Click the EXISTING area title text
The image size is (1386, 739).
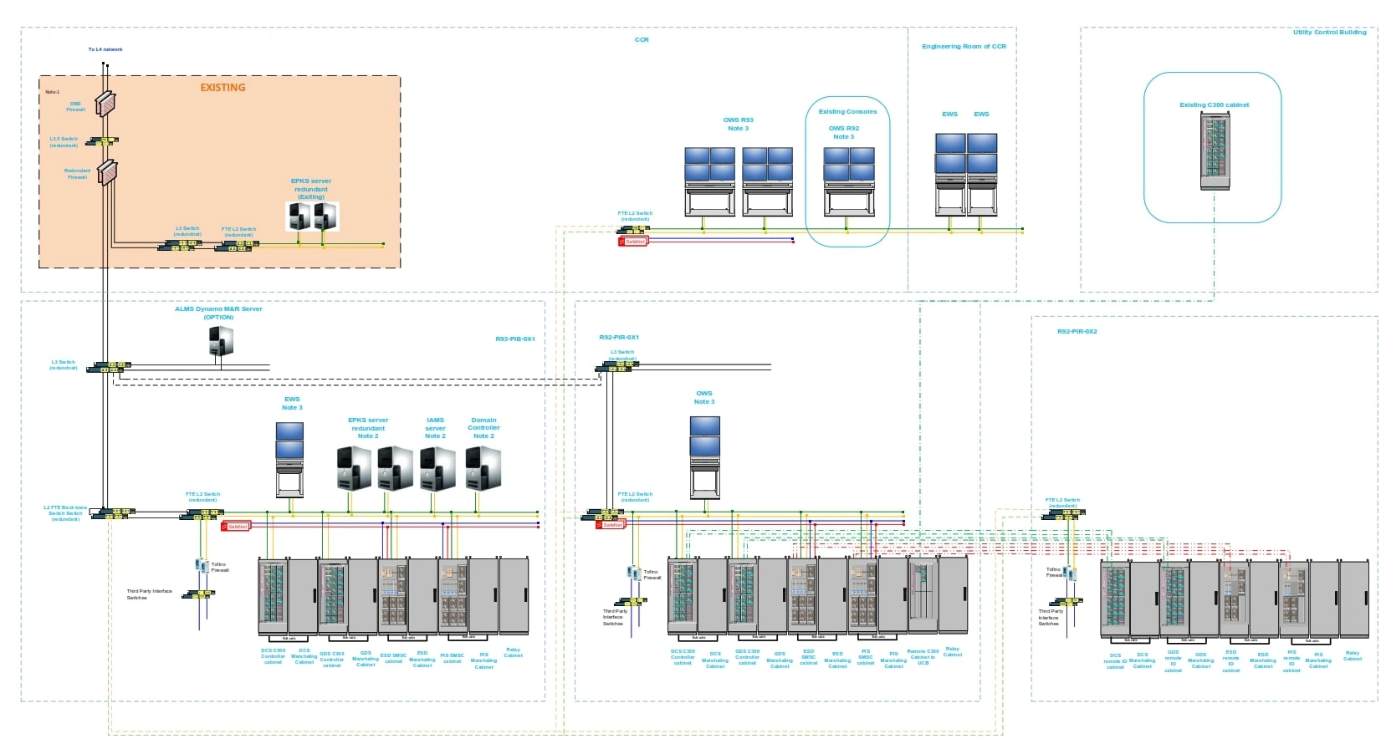click(222, 88)
